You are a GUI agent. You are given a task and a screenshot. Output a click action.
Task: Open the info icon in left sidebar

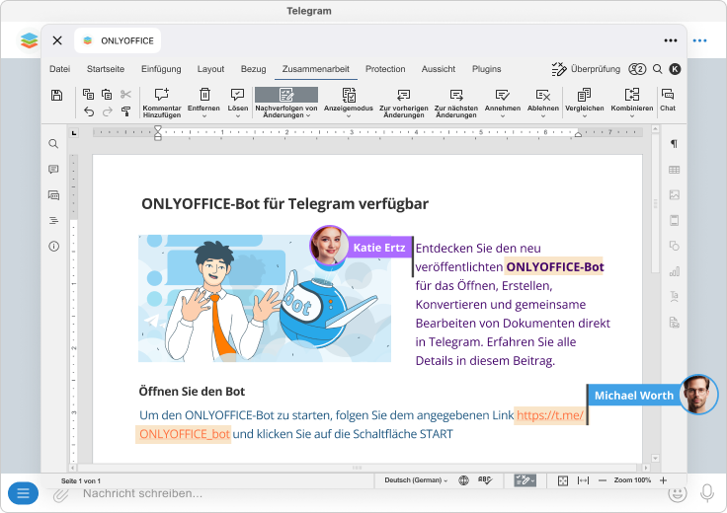pyautogui.click(x=53, y=247)
